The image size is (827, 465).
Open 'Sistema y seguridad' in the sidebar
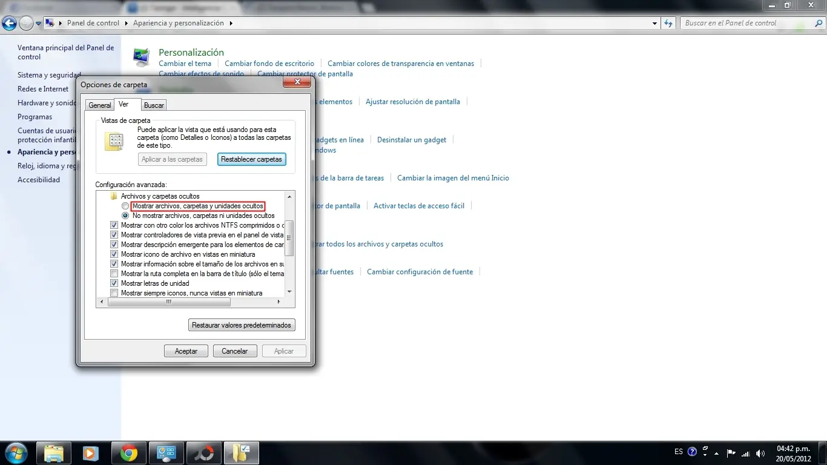tap(49, 75)
